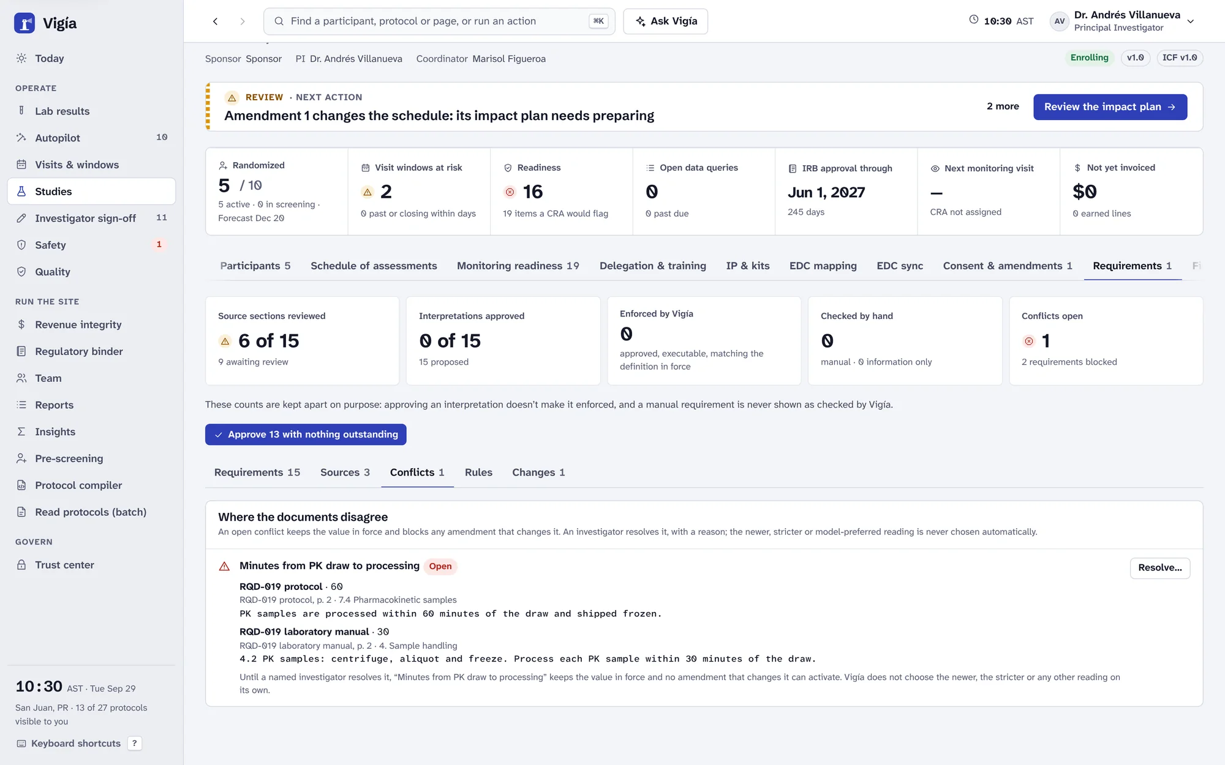
Task: Click the Visit windows at risk tile
Action: click(419, 192)
